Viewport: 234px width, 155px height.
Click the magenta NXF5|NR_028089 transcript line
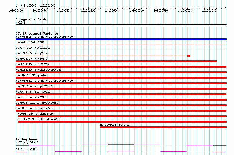point(121,151)
